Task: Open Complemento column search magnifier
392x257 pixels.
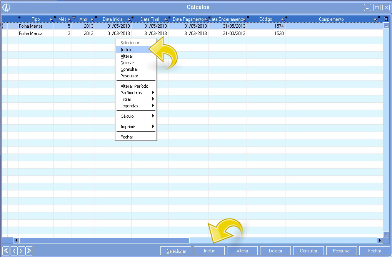Action: [x=376, y=20]
